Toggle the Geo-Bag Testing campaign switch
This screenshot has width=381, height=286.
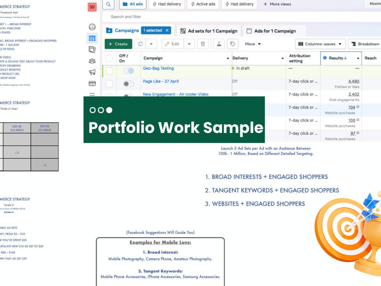128,71
